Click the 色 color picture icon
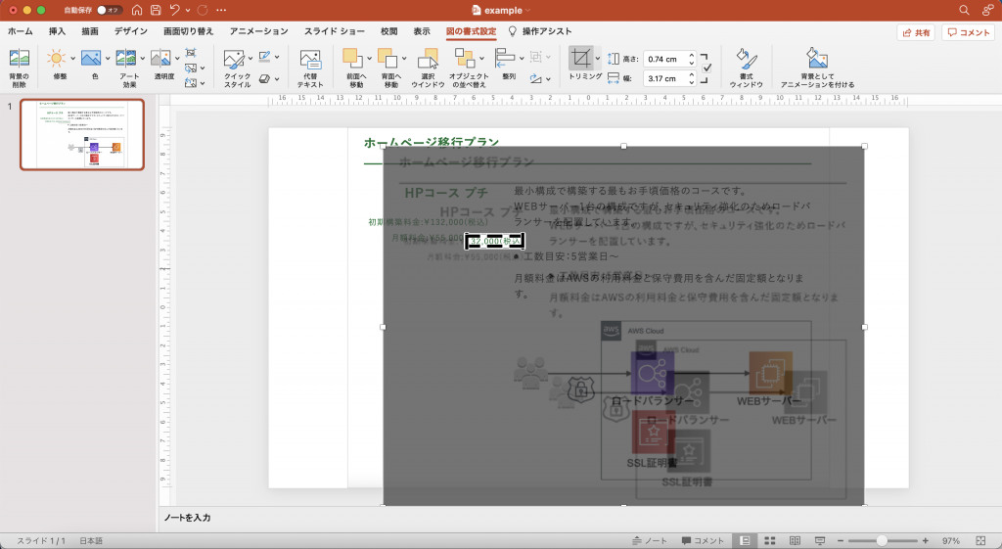The image size is (1002, 549). 91,59
